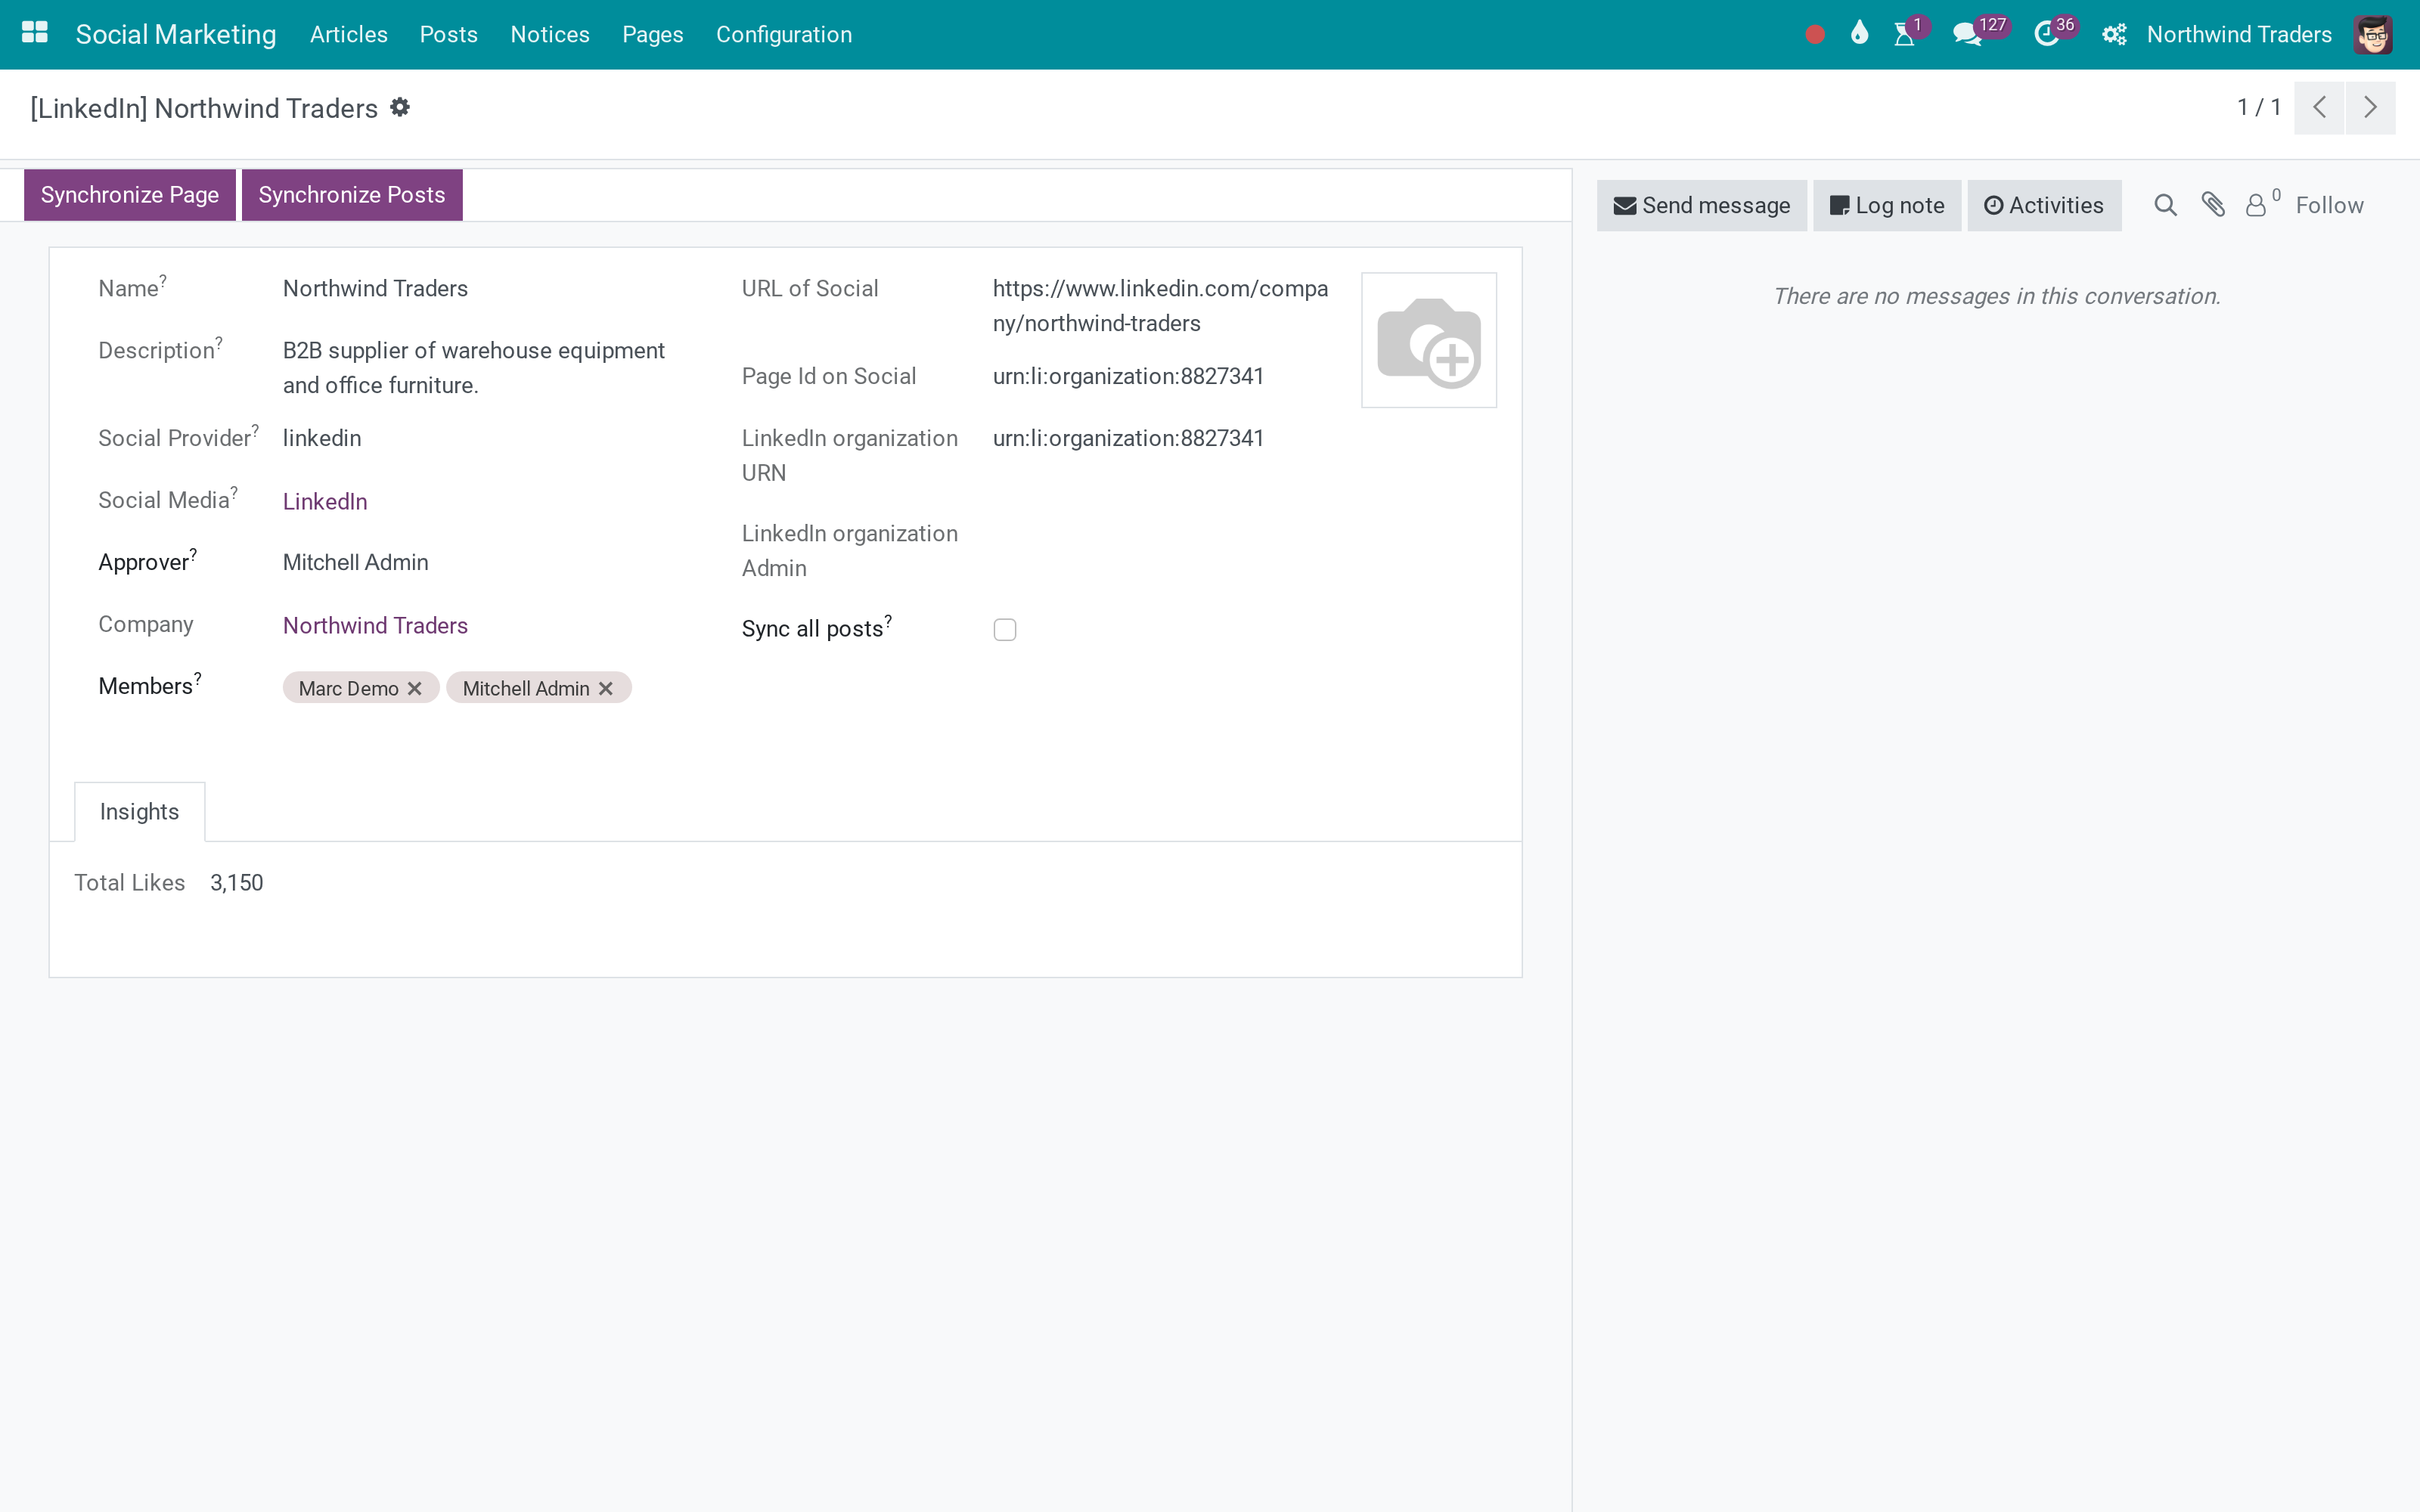Screen dimensions: 2420x1512
Task: Click the water drop icon in navbar
Action: tap(1859, 33)
